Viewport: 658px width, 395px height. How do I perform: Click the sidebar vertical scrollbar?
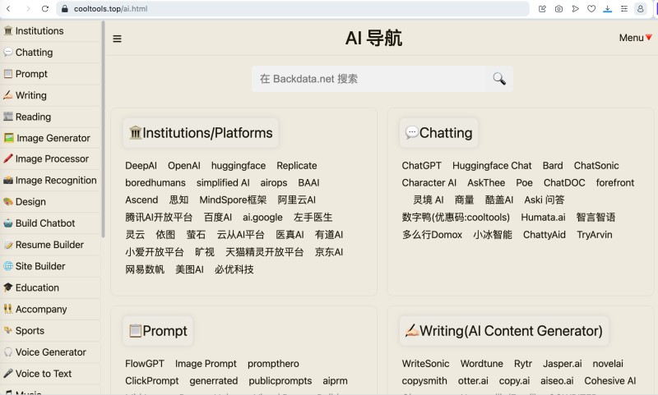point(103,130)
